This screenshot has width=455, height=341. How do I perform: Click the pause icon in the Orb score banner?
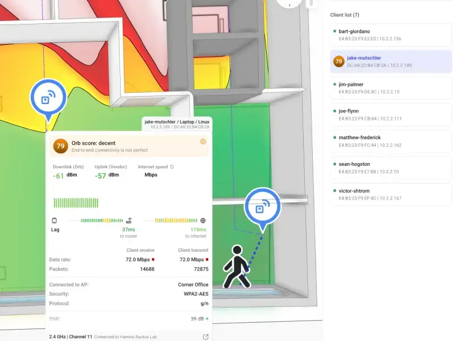click(x=202, y=142)
